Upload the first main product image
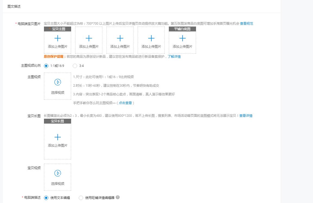The image size is (313, 203). [57, 40]
